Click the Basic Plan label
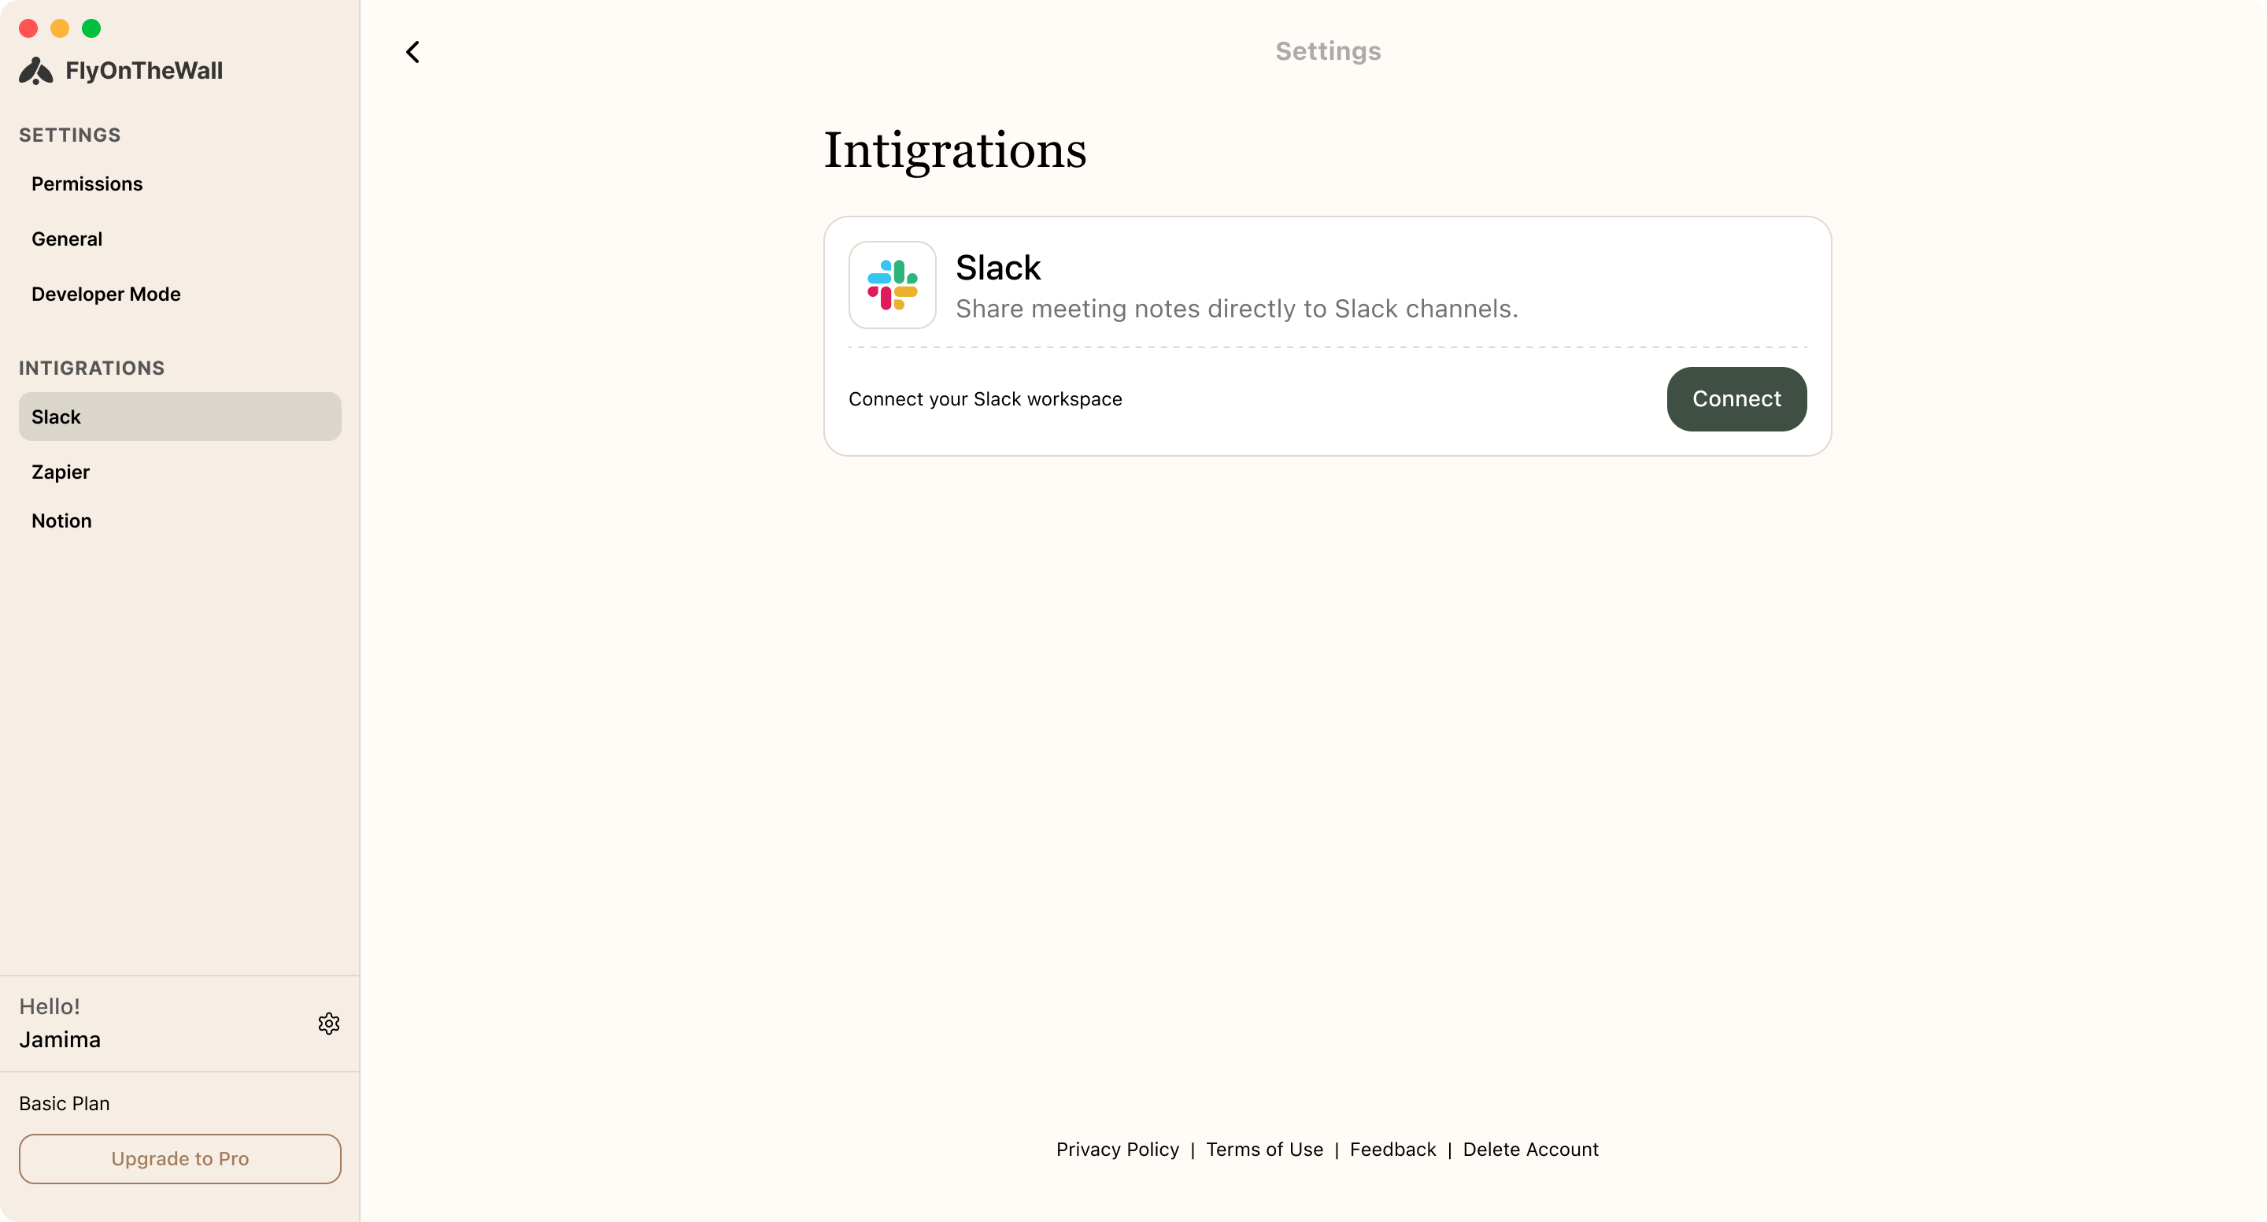Viewport: 2267px width, 1222px height. [65, 1103]
